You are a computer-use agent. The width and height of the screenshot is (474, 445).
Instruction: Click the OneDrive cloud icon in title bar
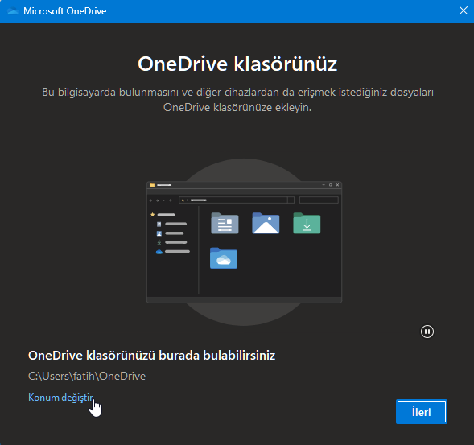click(13, 11)
